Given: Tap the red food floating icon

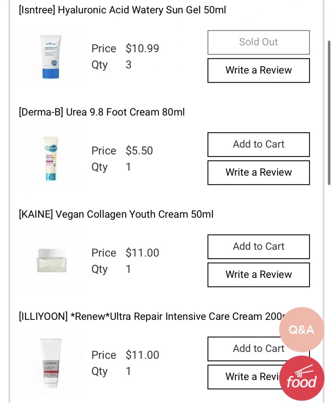Looking at the screenshot, I should (x=301, y=378).
